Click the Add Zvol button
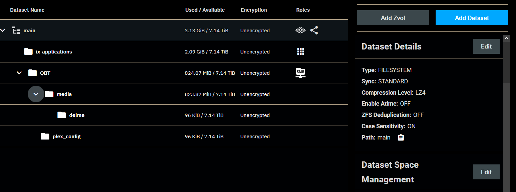Viewport: 516px width, 192px height. [x=393, y=18]
